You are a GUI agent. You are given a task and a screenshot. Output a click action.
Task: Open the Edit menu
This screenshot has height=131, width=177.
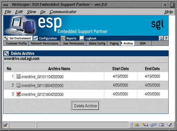coord(19,12)
